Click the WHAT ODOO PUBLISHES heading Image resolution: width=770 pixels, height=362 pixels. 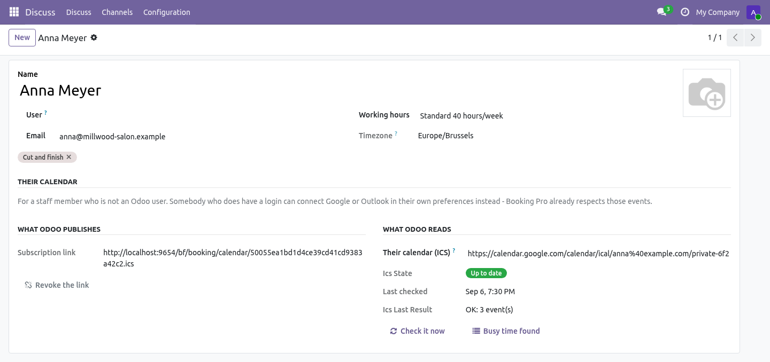[x=59, y=229]
